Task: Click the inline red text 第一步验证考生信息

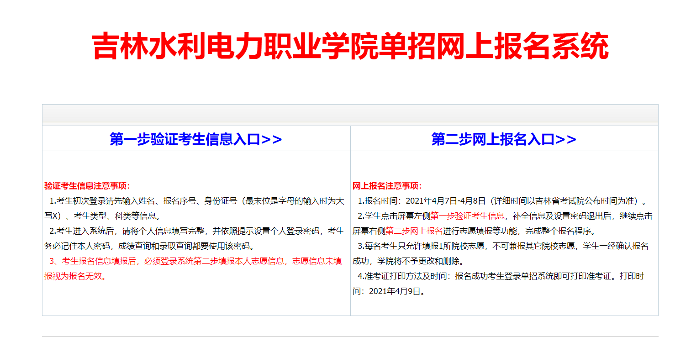Action: click(467, 216)
